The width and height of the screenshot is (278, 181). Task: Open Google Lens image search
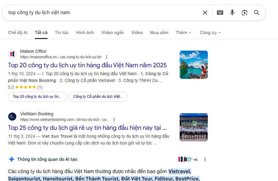[244, 13]
